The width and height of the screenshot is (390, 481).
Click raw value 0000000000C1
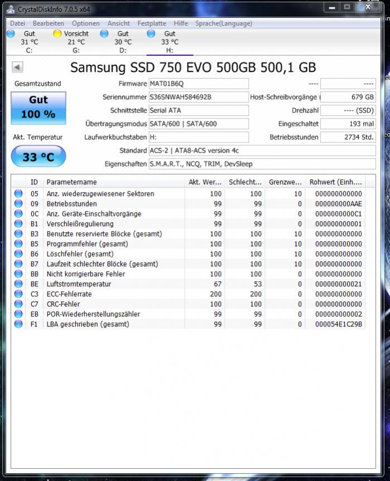[x=339, y=214]
